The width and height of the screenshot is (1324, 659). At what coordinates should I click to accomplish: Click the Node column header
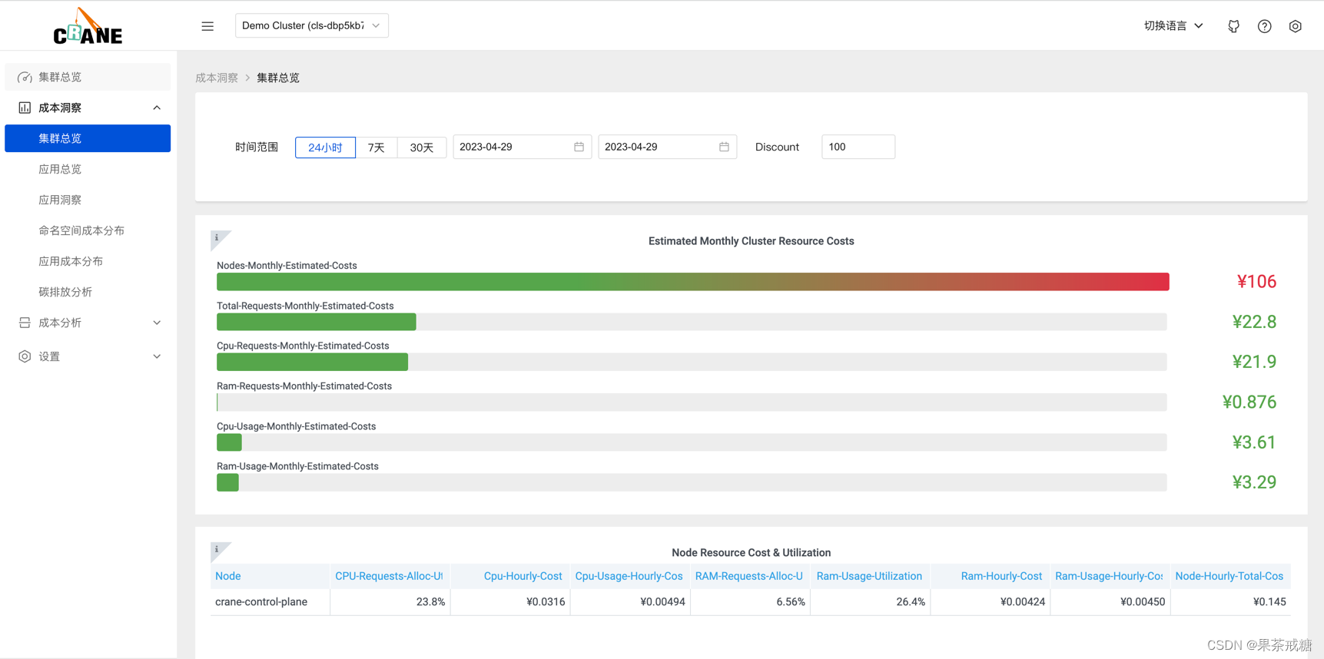tap(270, 576)
